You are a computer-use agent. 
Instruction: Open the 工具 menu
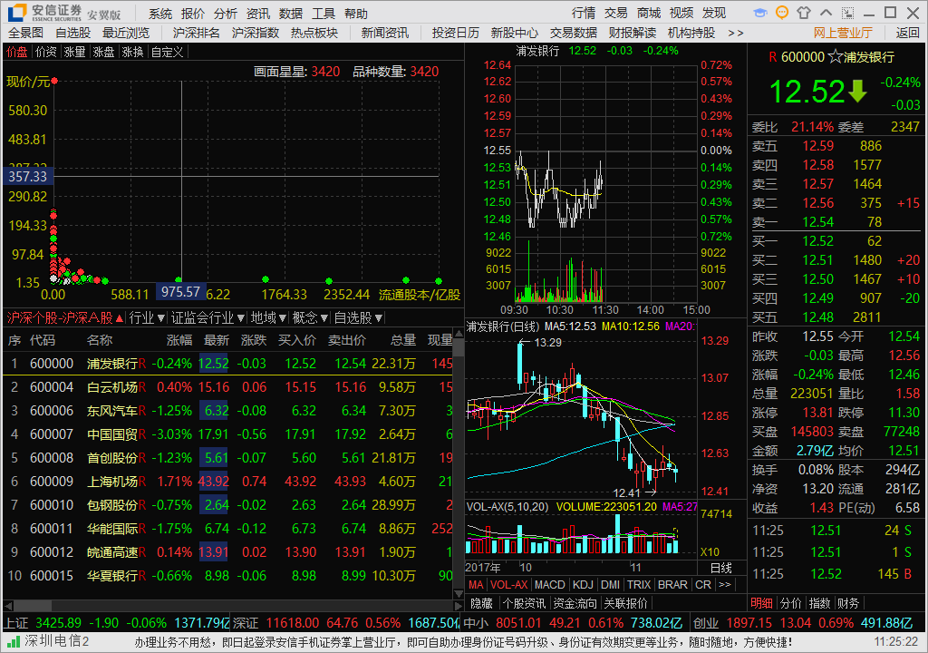pyautogui.click(x=324, y=13)
